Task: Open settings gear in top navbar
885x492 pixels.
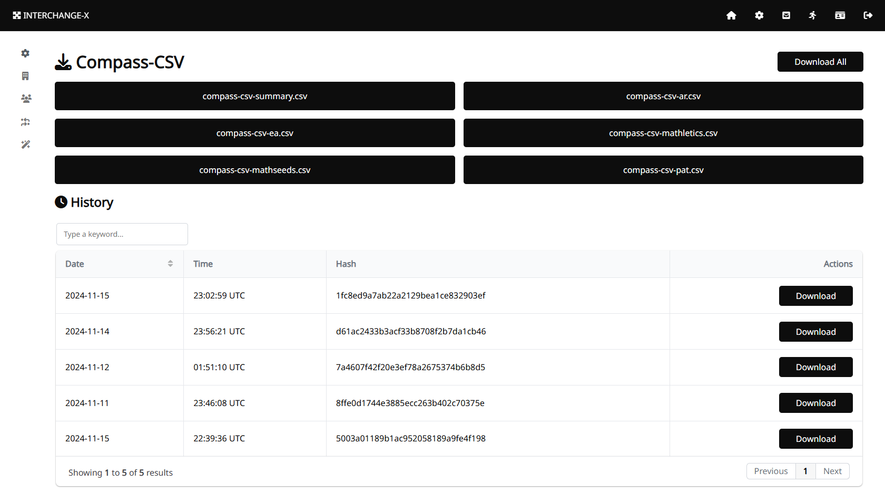Action: pos(759,15)
